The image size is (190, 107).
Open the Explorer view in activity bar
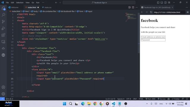point(3,8)
